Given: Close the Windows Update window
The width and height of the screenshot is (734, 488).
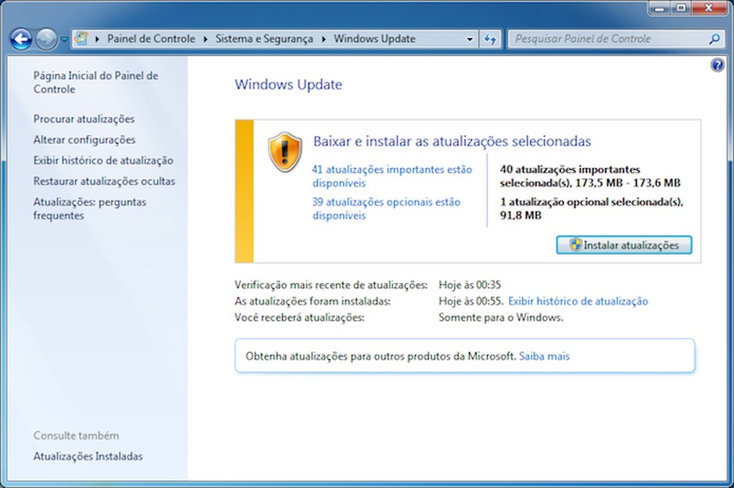Looking at the screenshot, I should tap(708, 8).
